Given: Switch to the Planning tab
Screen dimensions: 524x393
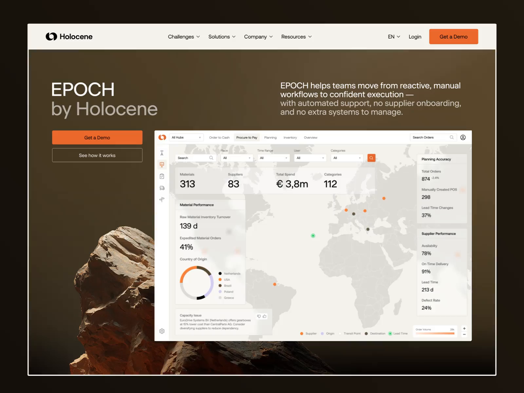Looking at the screenshot, I should 270,138.
